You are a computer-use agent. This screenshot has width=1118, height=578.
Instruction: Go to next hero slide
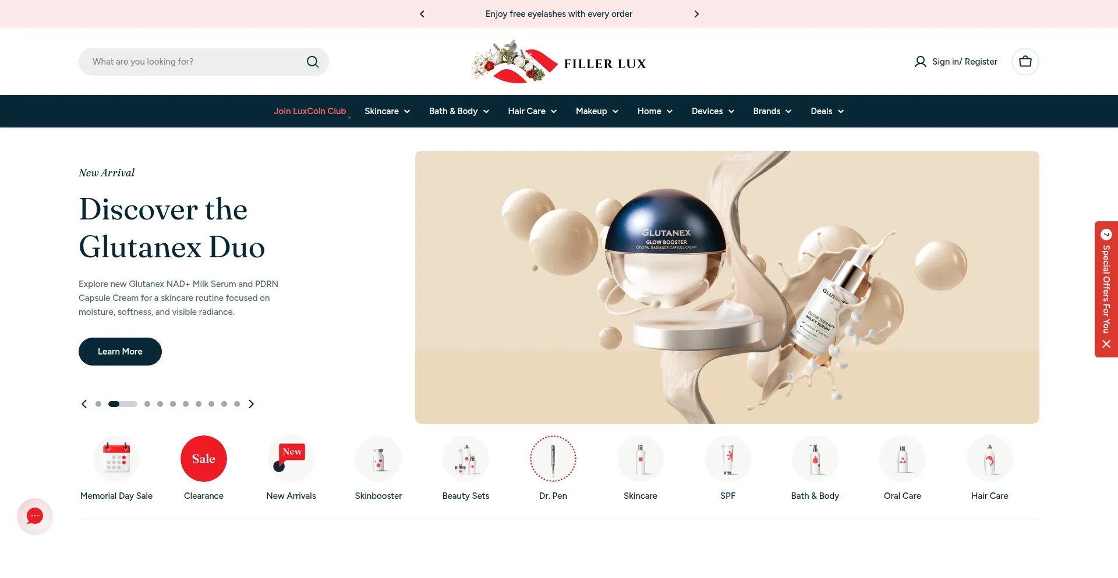(x=252, y=404)
